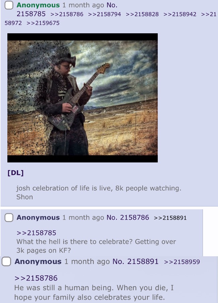
Task: Open the >>2159675 backlink
Action: pyautogui.click(x=43, y=23)
